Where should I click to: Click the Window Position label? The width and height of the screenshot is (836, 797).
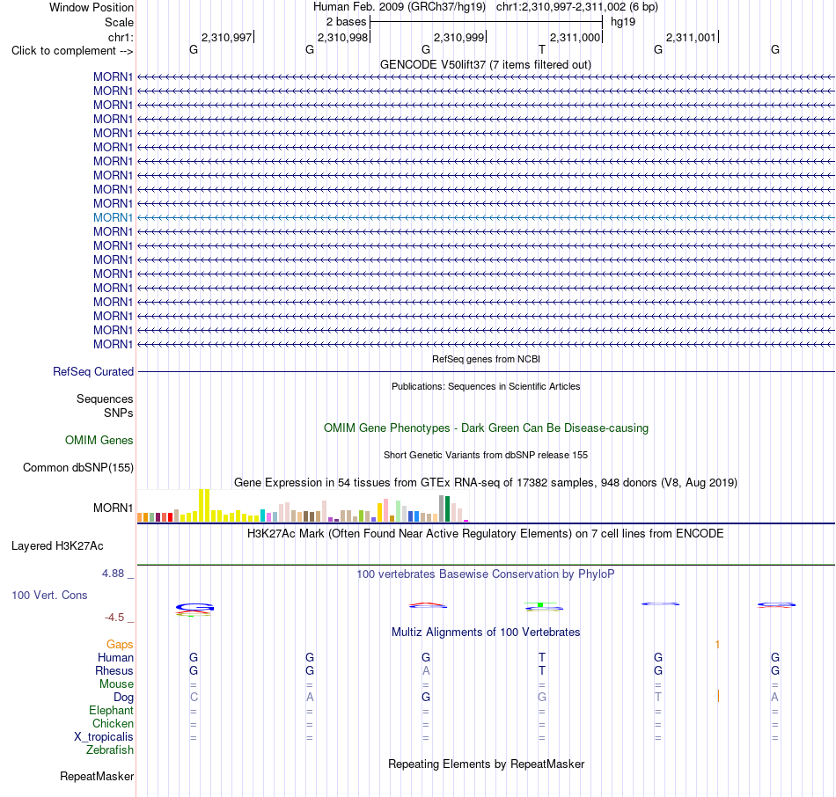pos(92,7)
